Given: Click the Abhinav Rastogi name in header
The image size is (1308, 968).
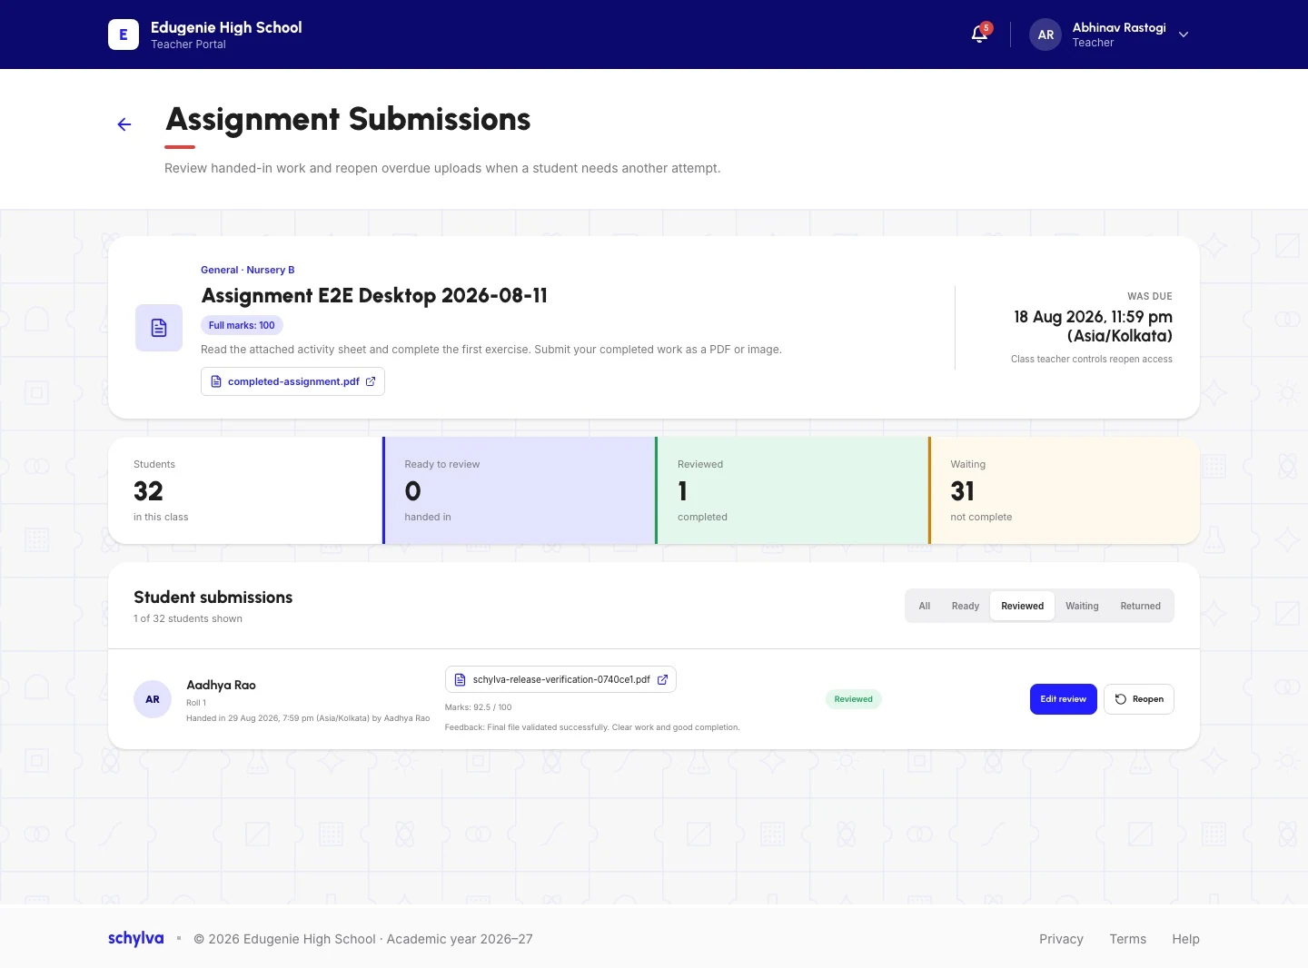Looking at the screenshot, I should pyautogui.click(x=1119, y=27).
